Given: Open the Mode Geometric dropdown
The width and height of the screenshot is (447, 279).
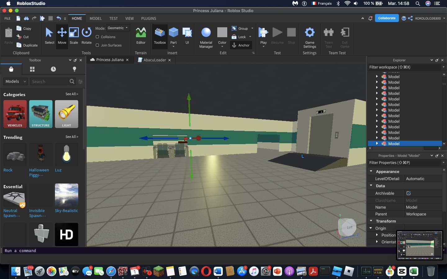Looking at the screenshot, I should pyautogui.click(x=118, y=28).
